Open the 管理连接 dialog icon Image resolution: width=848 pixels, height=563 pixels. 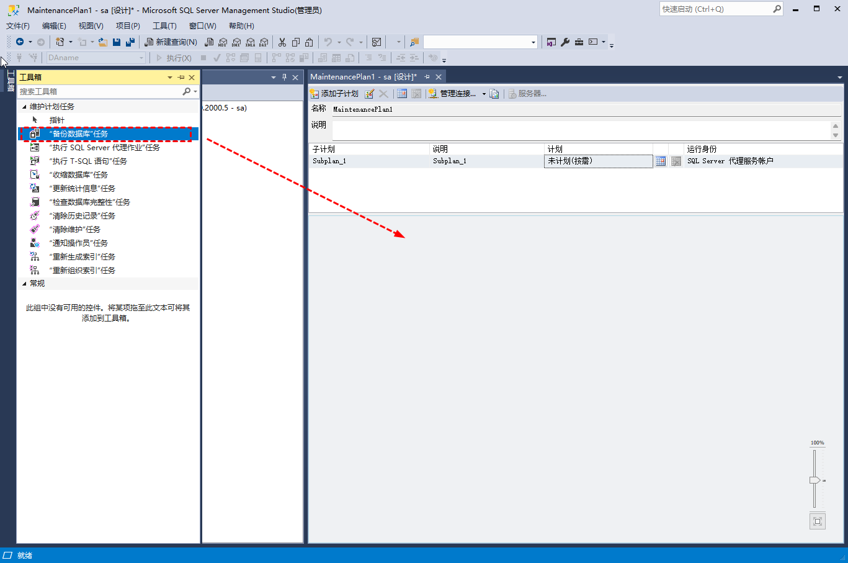coord(433,94)
